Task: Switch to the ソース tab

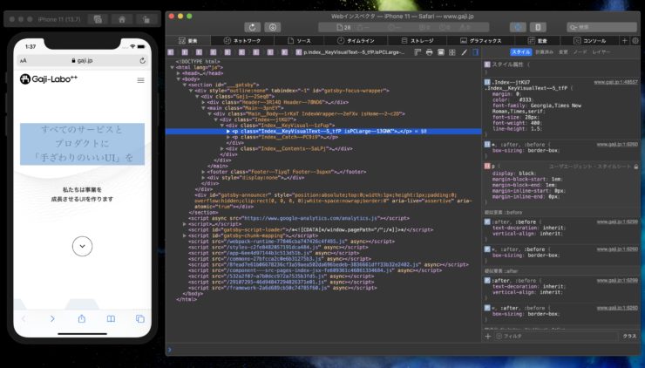Action: click(299, 41)
